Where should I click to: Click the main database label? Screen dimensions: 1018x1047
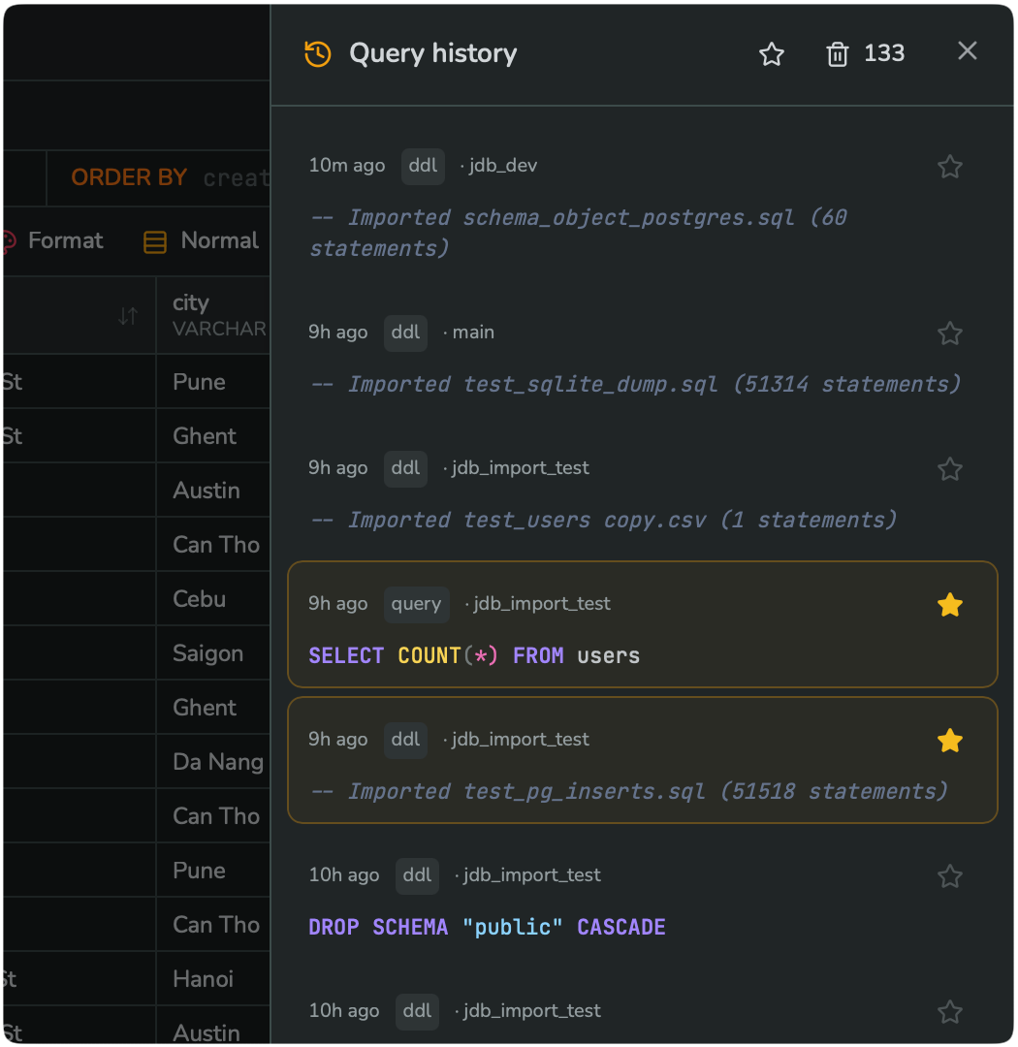coord(473,333)
